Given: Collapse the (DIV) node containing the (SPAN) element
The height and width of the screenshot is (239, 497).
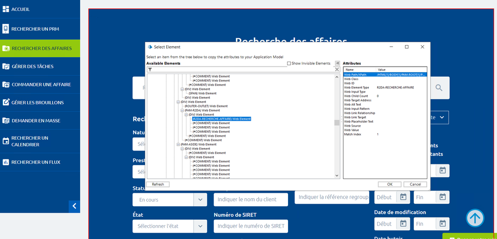Looking at the screenshot, I should tap(182, 89).
